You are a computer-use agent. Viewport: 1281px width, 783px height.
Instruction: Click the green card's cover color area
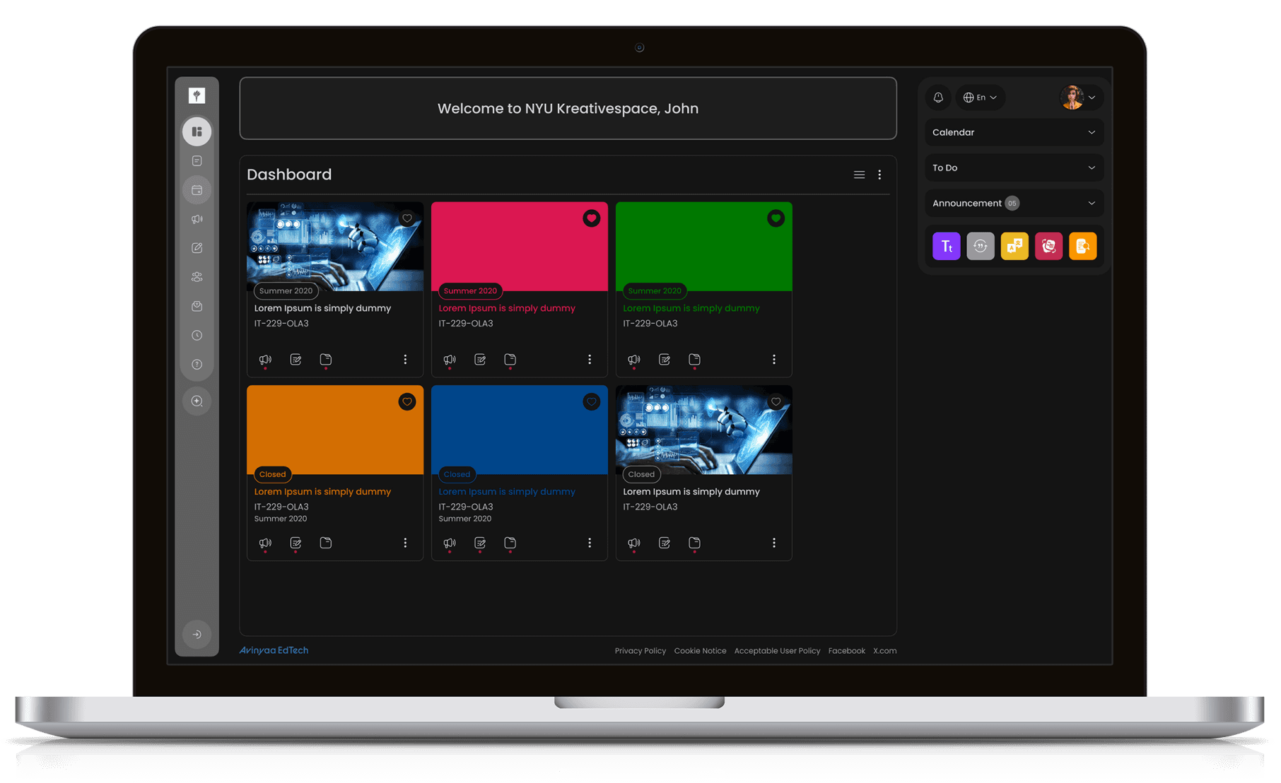point(703,246)
